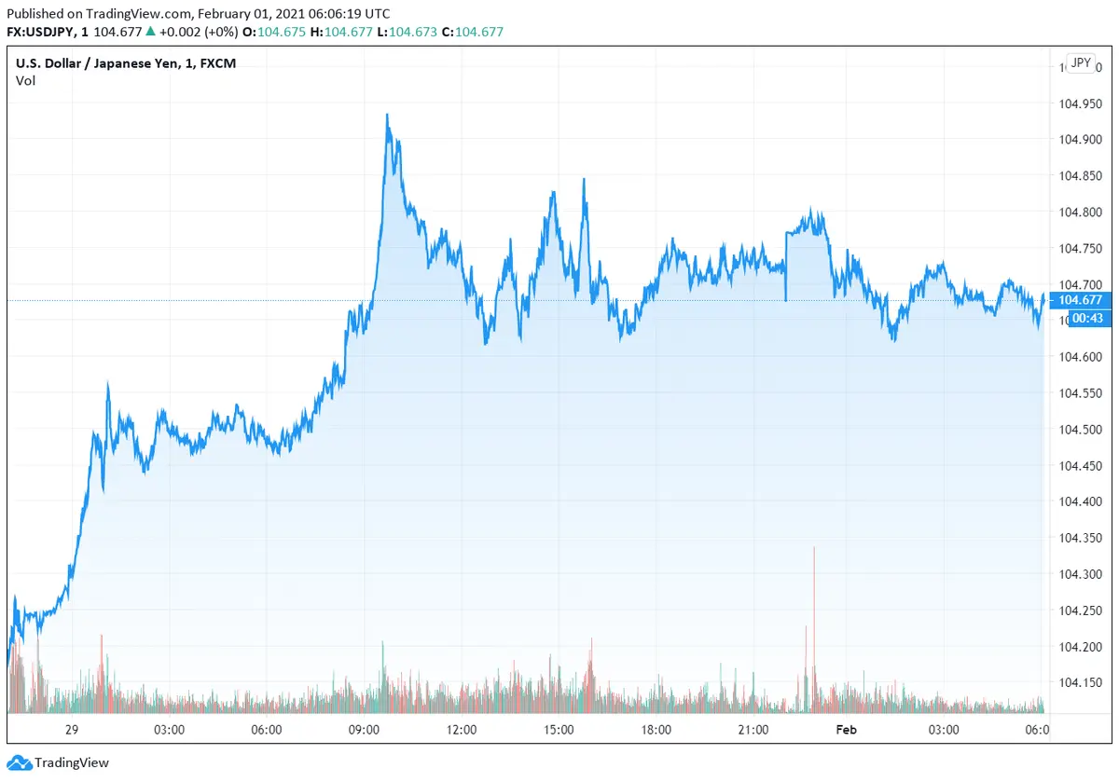1119x782 pixels.
Task: Select the Vol indicator label
Action: coord(25,81)
